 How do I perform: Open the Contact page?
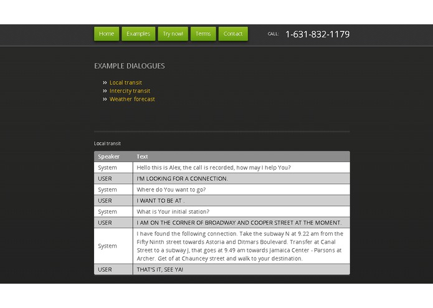(x=233, y=34)
